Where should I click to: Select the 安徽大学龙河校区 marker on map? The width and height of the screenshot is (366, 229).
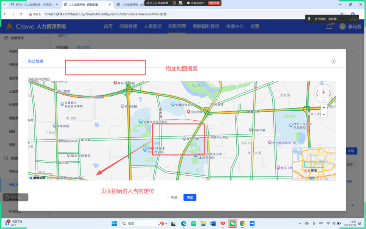point(141,122)
